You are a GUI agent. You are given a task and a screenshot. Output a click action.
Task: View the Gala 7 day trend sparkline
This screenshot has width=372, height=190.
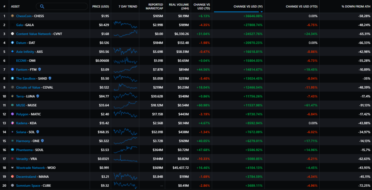tap(125, 25)
